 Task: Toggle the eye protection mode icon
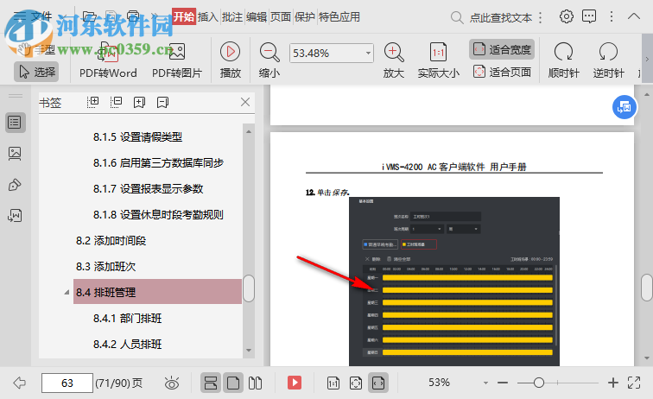(x=172, y=383)
